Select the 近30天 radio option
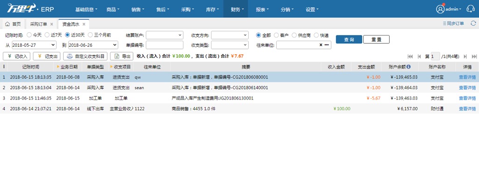 click(67, 35)
